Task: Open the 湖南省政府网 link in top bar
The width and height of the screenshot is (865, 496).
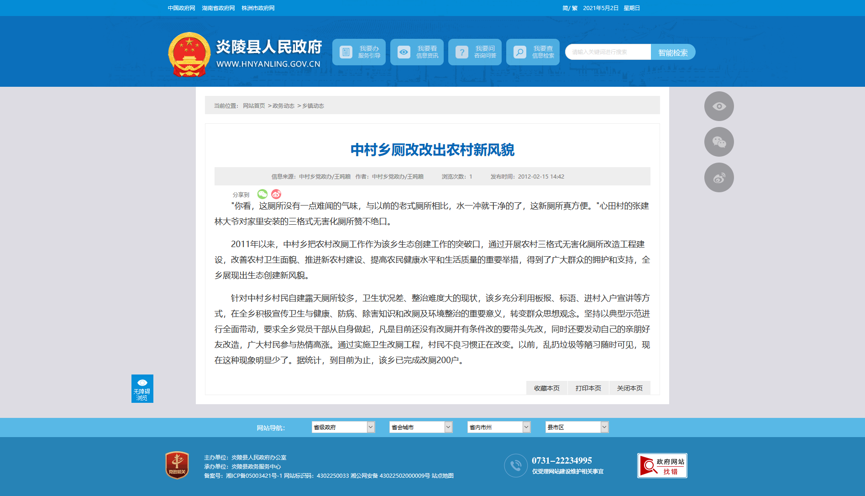Action: [218, 8]
